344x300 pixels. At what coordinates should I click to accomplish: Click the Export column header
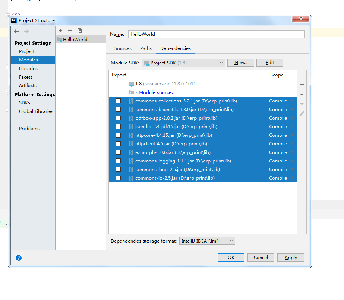point(119,75)
